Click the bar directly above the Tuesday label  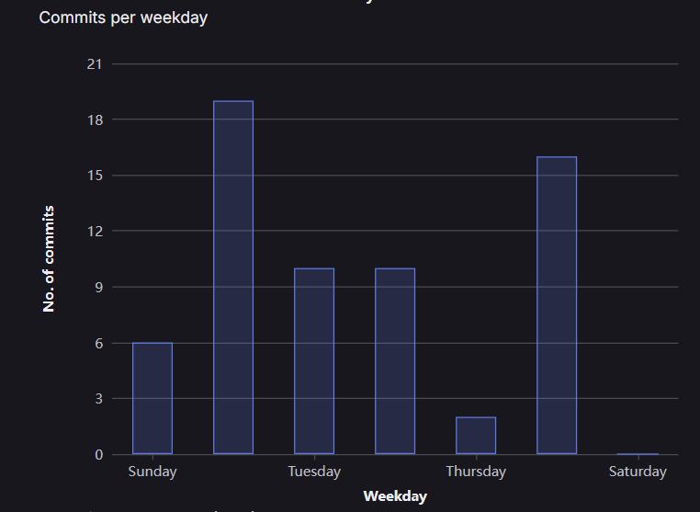(x=314, y=360)
